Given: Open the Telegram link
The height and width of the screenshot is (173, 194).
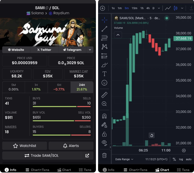Looking at the screenshot, I should (72, 50).
